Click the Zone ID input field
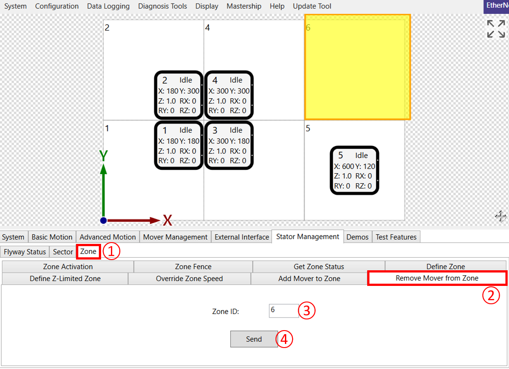509x369 pixels. [x=284, y=311]
